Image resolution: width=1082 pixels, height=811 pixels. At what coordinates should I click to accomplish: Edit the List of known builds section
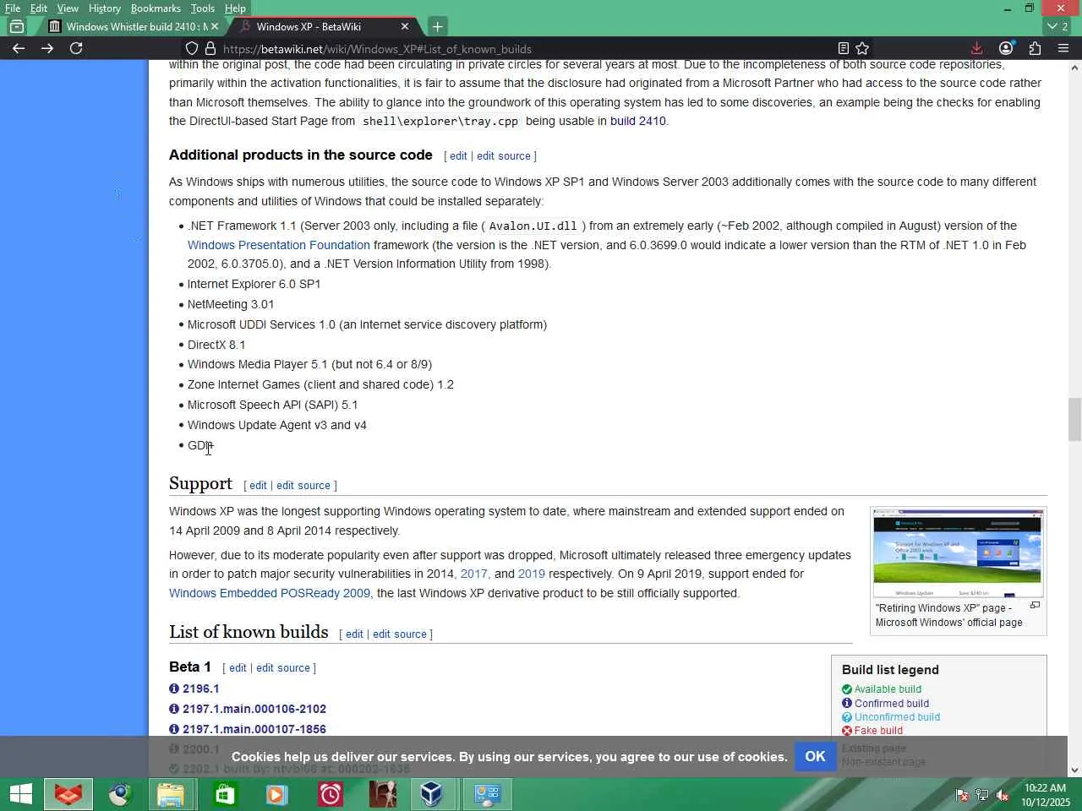(354, 634)
